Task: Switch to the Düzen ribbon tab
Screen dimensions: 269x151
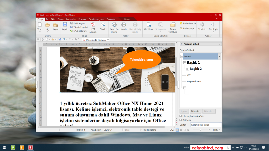Action: pos(60,19)
